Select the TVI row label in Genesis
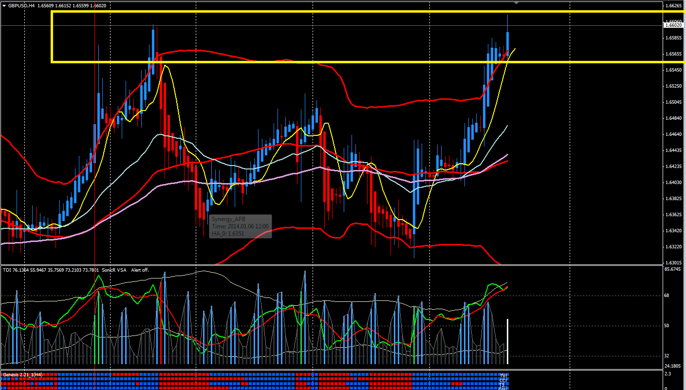The height and width of the screenshot is (390, 686). pyautogui.click(x=503, y=375)
